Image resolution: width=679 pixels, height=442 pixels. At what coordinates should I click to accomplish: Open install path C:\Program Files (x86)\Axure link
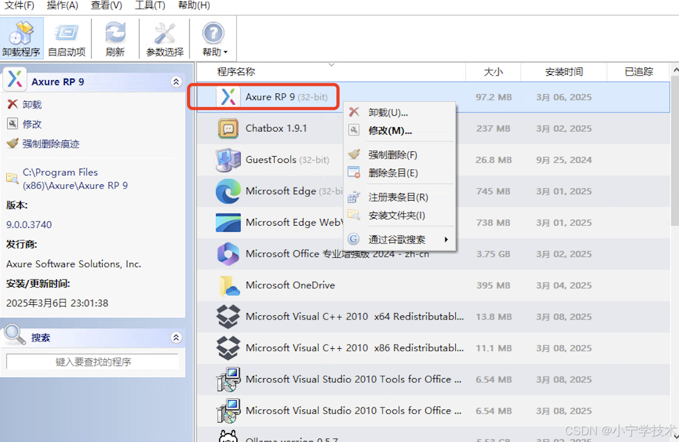coord(75,179)
